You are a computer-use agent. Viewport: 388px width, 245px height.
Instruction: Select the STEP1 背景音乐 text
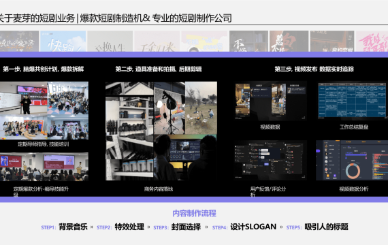tap(65, 227)
